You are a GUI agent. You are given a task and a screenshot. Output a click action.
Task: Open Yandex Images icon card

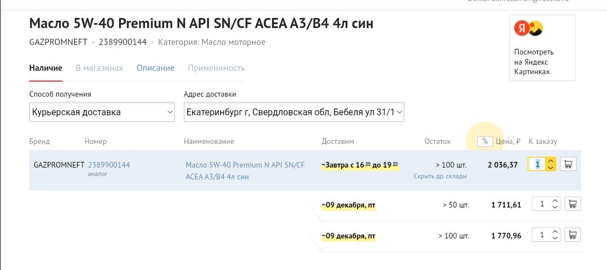tap(528, 28)
